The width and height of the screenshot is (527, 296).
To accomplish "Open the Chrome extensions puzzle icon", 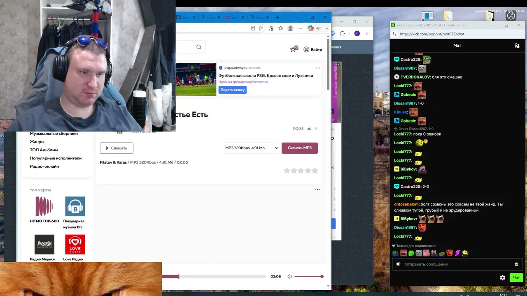I will pos(343,33).
